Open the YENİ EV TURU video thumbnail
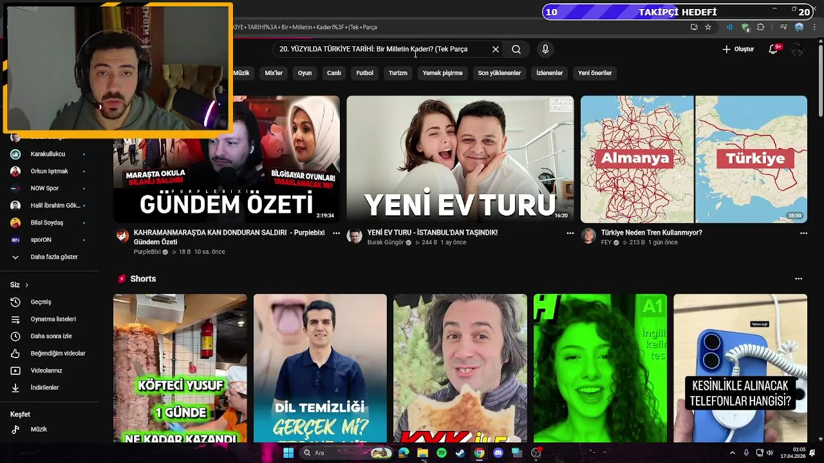Screen dimensions: 824x463 (460, 159)
